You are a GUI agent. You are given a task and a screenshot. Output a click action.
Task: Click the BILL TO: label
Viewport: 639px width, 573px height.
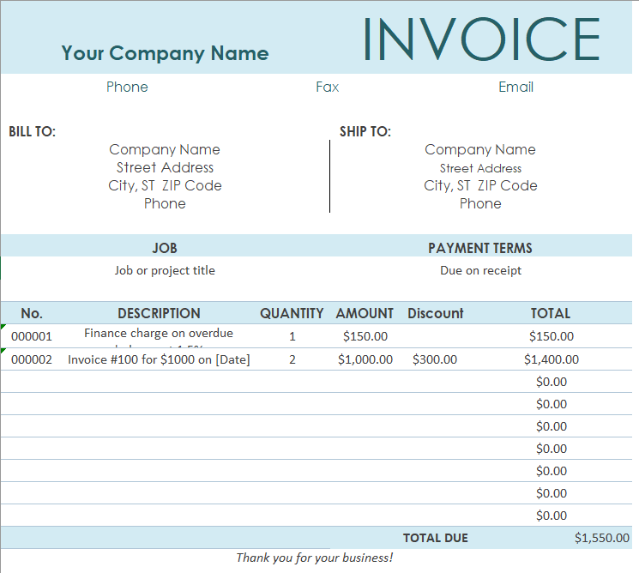pyautogui.click(x=33, y=131)
